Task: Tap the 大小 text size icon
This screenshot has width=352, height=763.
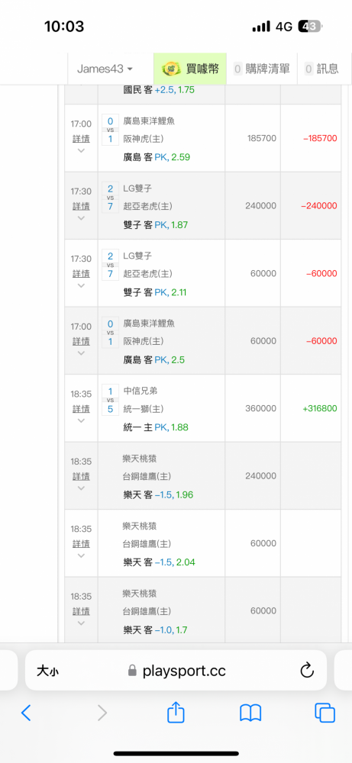Action: [x=47, y=671]
